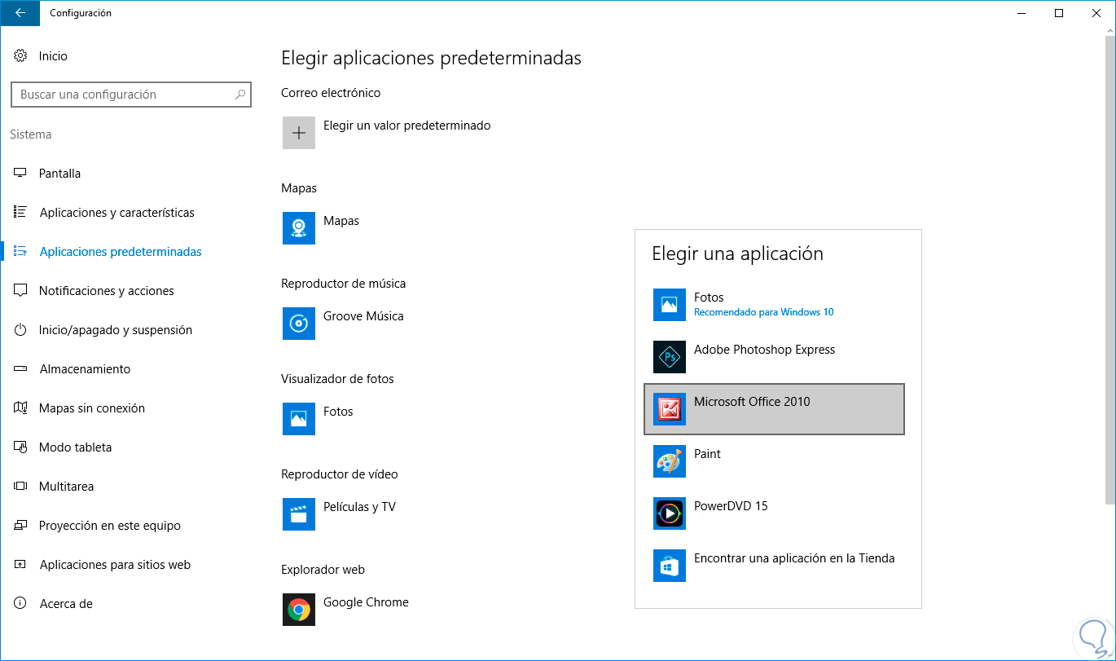Click the Store bag icon in the popup

point(670,566)
